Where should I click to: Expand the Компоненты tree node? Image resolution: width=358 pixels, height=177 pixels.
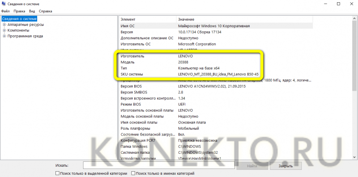4,30
